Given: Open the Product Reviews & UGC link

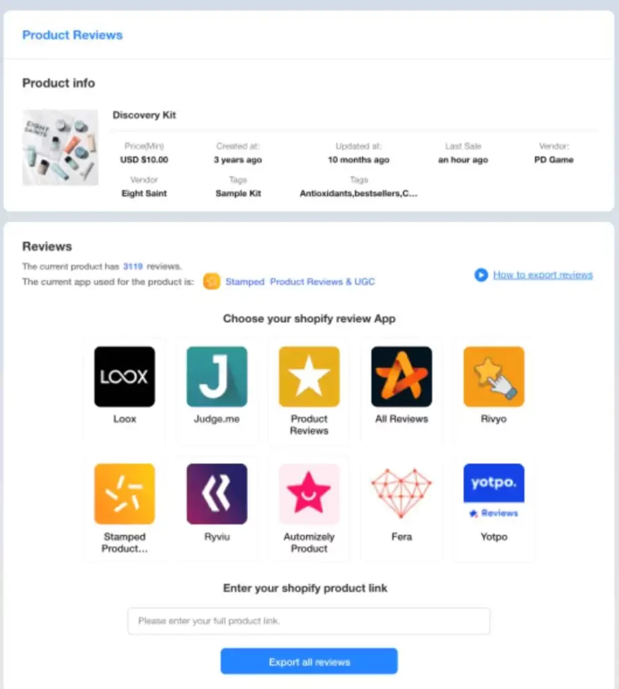Looking at the screenshot, I should click(x=322, y=282).
